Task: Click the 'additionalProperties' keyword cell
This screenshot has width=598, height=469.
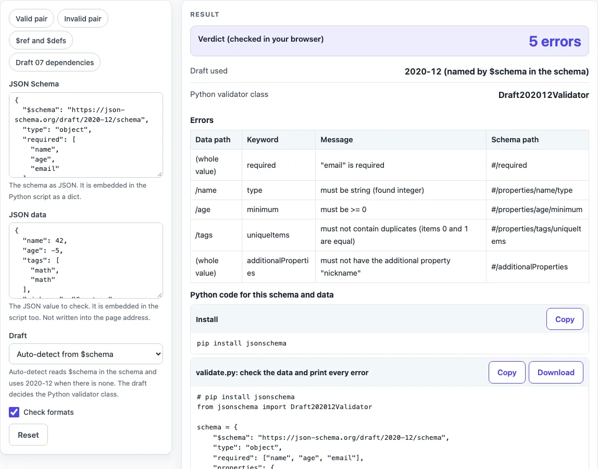Action: 278,267
